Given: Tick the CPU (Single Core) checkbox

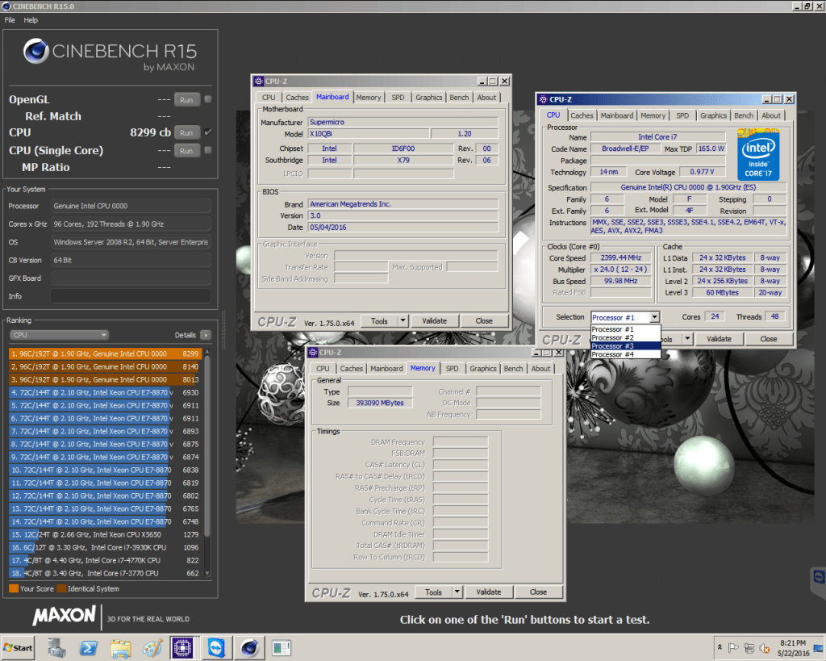Looking at the screenshot, I should point(208,150).
